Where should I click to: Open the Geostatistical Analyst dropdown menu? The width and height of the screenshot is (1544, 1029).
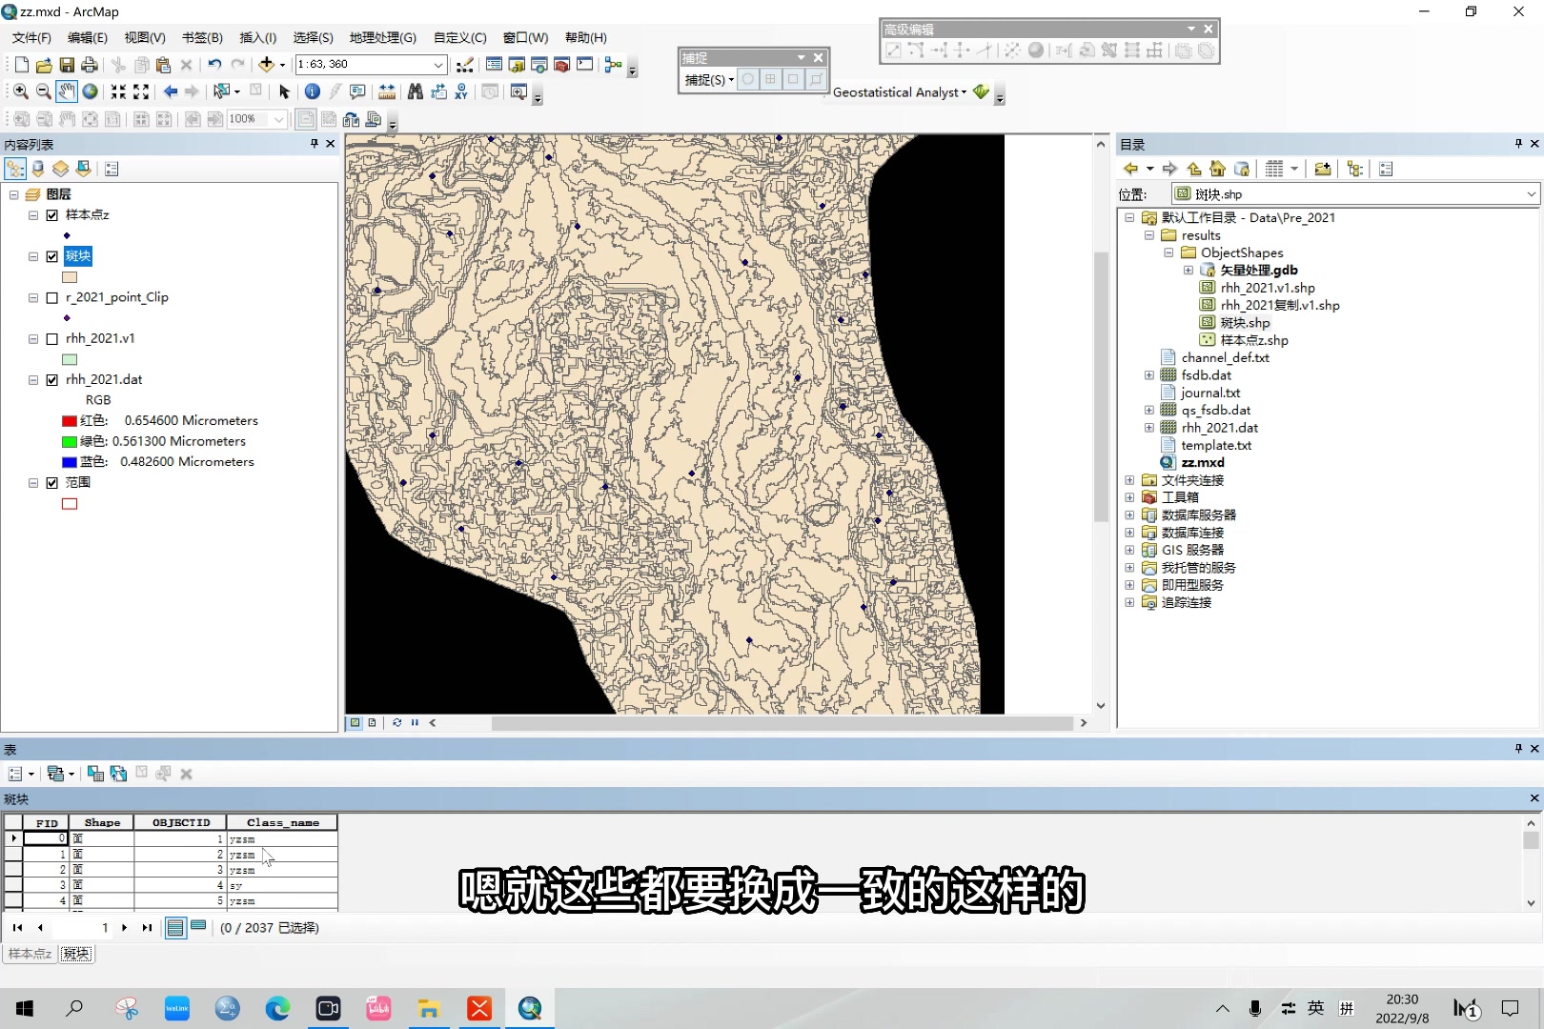(x=900, y=92)
